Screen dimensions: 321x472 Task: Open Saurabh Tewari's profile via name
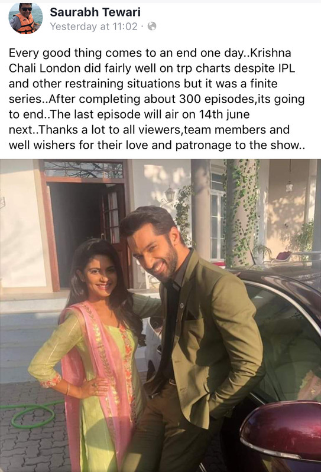point(95,12)
